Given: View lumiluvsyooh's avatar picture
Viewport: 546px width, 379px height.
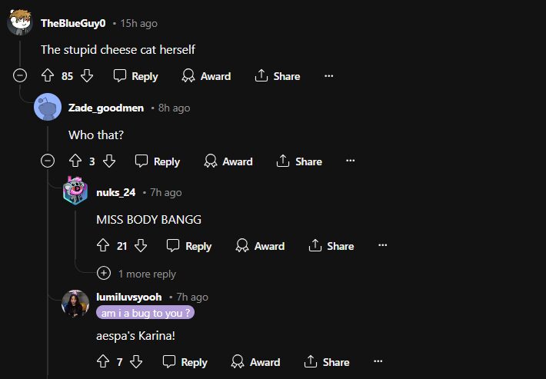Looking at the screenshot, I should tap(75, 303).
